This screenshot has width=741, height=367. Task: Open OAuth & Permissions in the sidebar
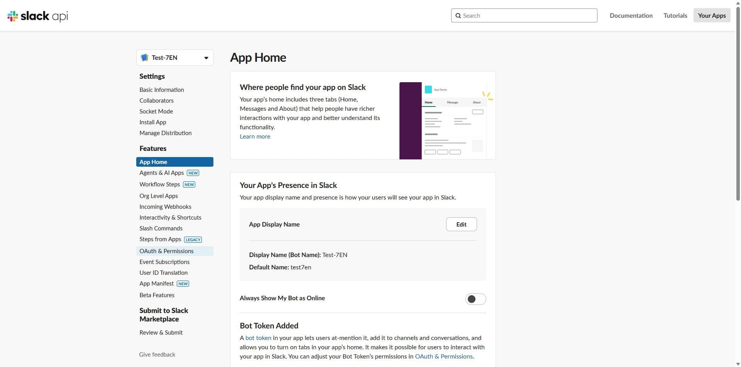pyautogui.click(x=175, y=251)
